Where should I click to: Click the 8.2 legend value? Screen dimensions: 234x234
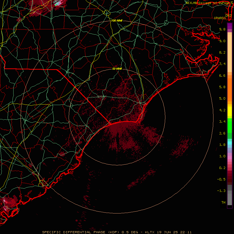click(x=222, y=52)
